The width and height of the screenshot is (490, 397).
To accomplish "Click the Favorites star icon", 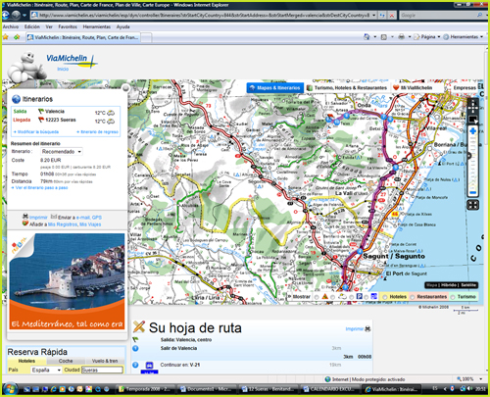I will 6,37.
